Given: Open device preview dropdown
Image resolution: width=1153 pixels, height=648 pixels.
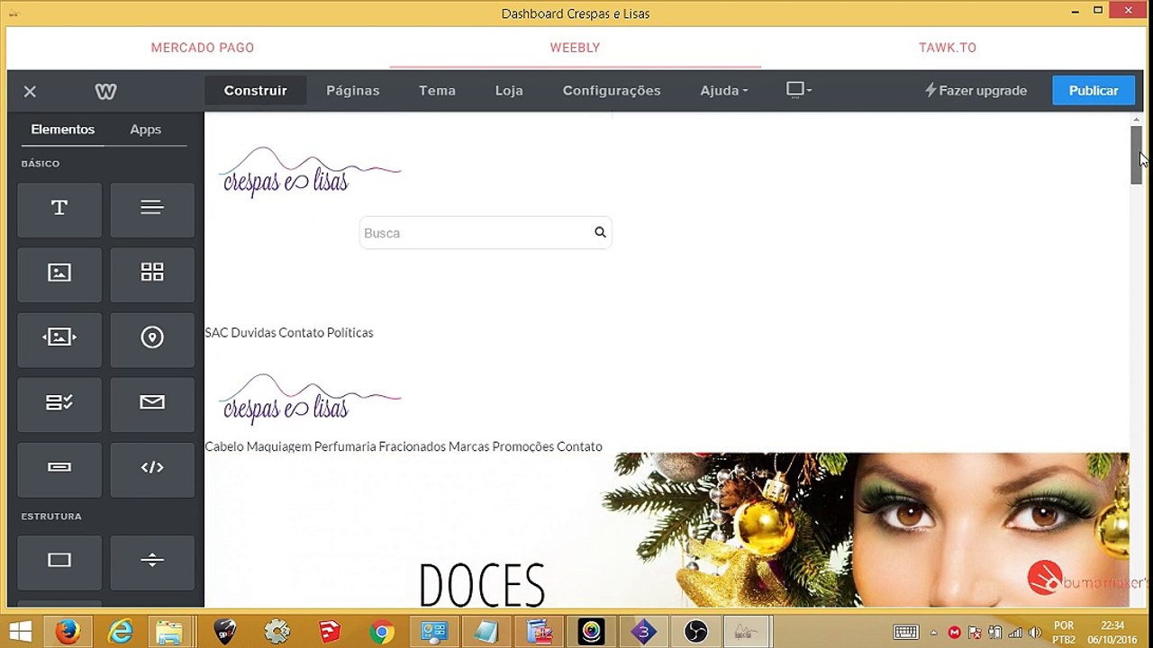Looking at the screenshot, I should (x=799, y=90).
